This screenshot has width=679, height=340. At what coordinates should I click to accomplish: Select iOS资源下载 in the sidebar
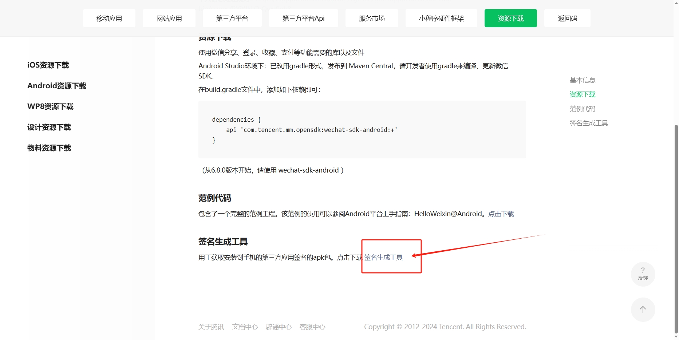coord(48,65)
